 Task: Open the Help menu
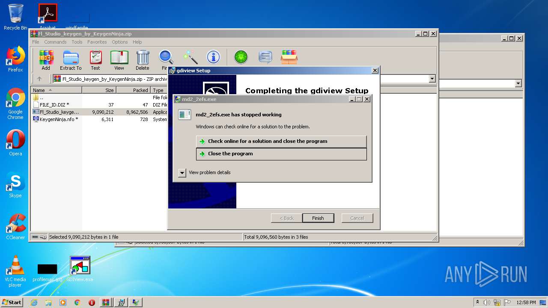point(137,42)
